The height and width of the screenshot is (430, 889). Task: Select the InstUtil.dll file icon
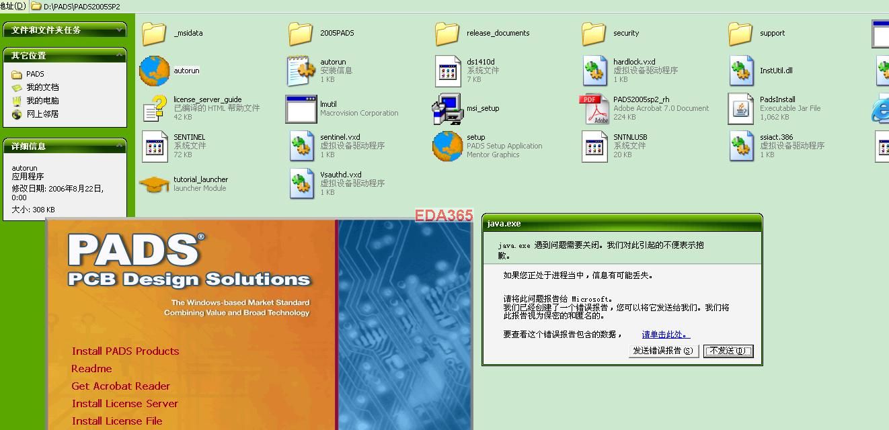(741, 71)
